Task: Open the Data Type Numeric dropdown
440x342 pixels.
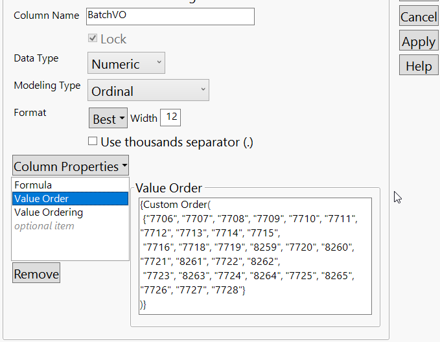Action: point(126,63)
